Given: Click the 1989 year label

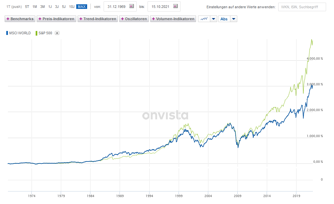Looking at the screenshot, I should tap(120, 196).
